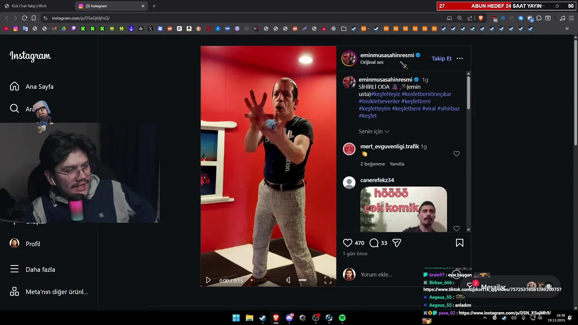Open the Instagram bookmark in bookmarks bar
Screen dimensions: 578x325
pos(15,28)
